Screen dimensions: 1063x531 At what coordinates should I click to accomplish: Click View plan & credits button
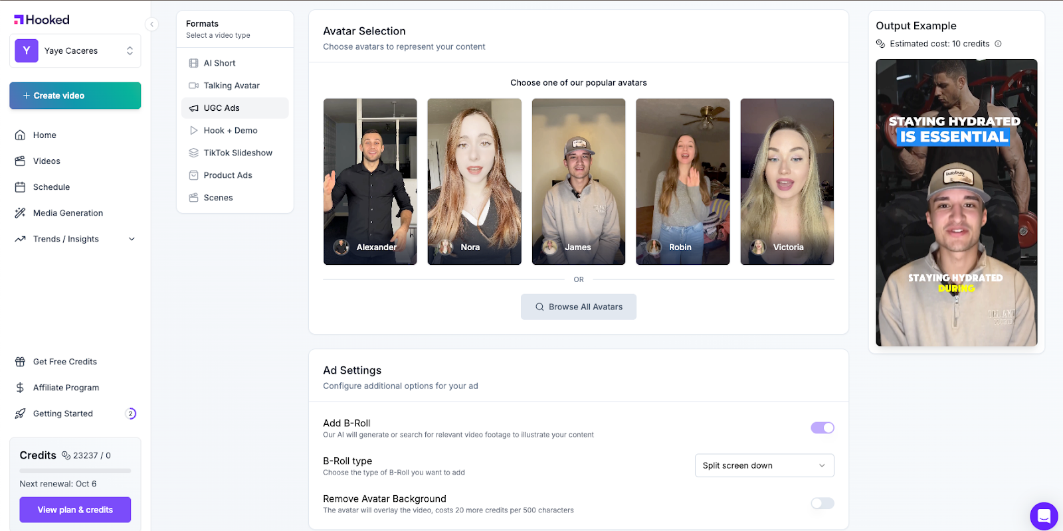tap(75, 510)
